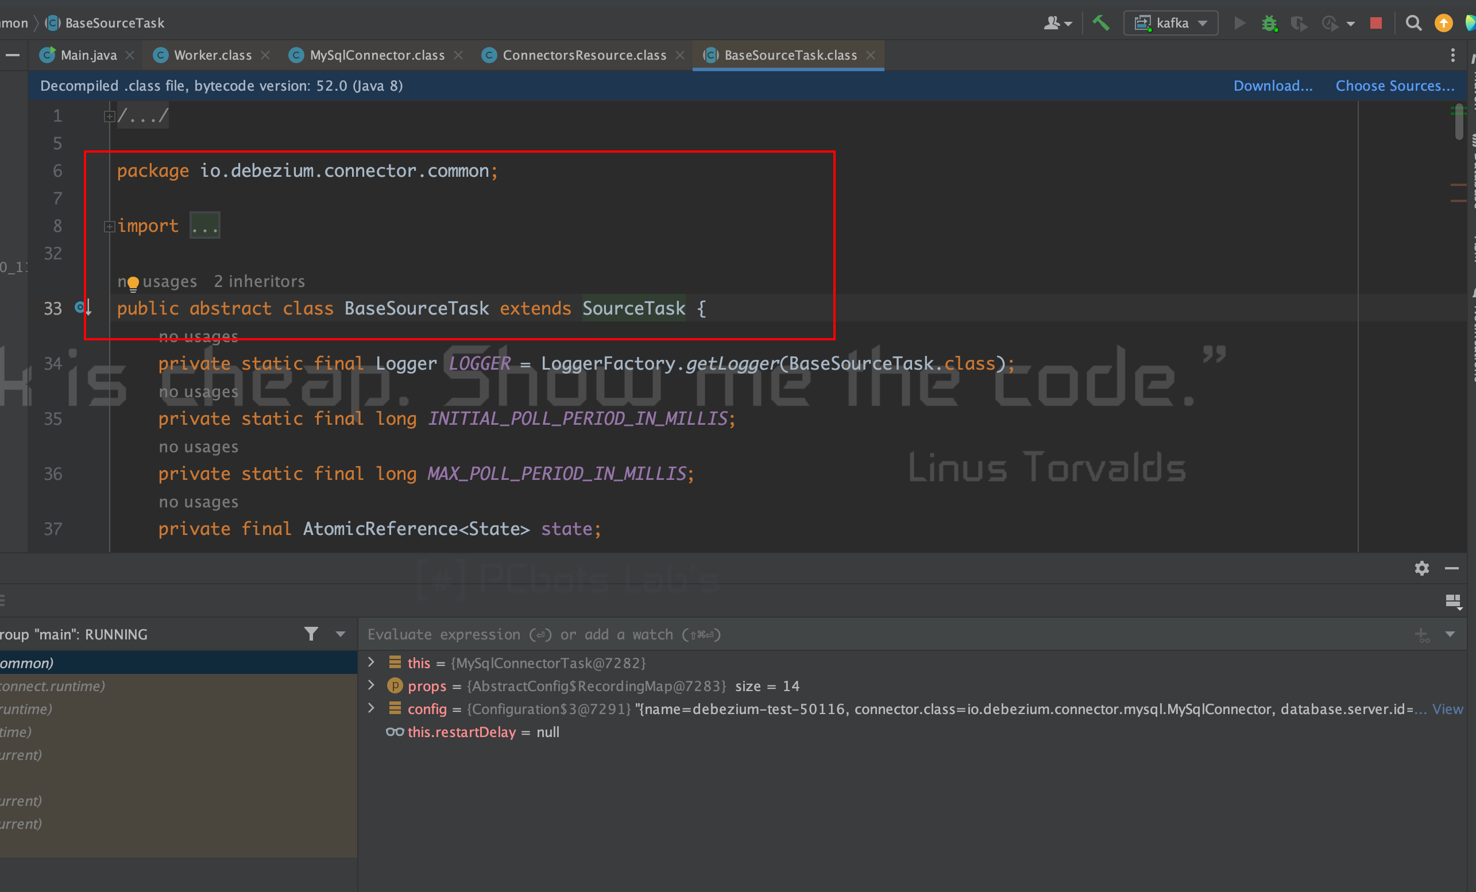The image size is (1476, 892).
Task: Click the Download... sources link
Action: point(1272,86)
